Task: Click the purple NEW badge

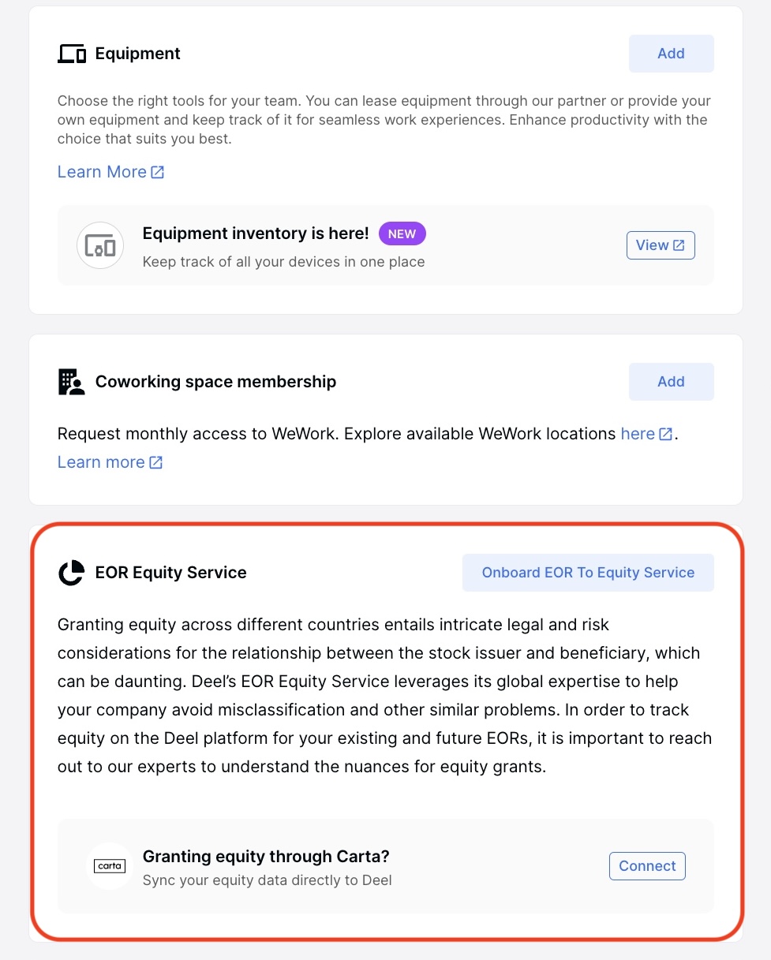Action: click(402, 233)
